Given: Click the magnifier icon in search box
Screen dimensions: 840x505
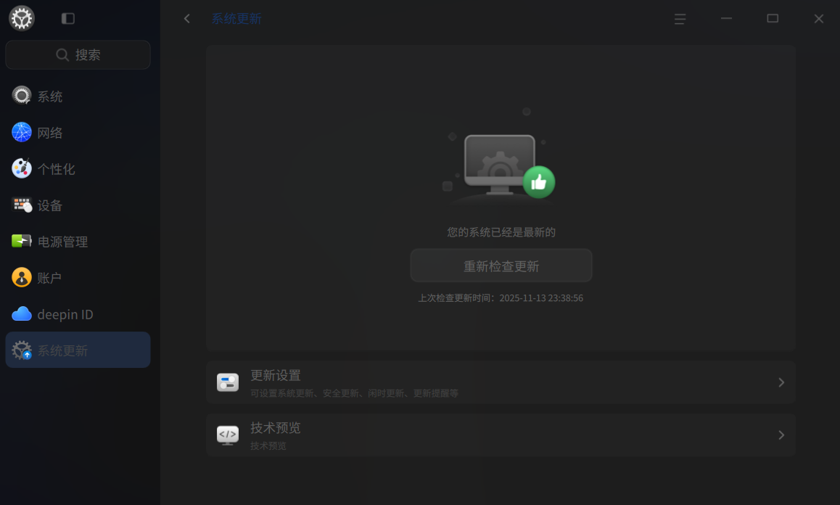Looking at the screenshot, I should (62, 54).
